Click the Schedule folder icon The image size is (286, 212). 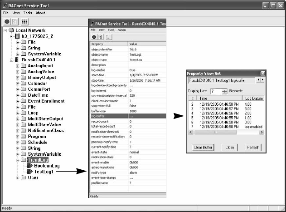pos(24,142)
